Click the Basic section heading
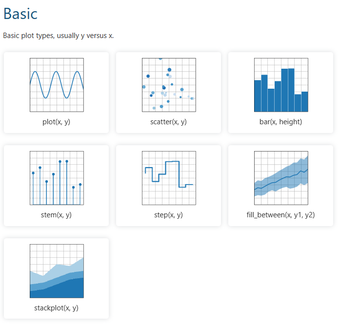Image resolution: width=340 pixels, height=325 pixels. (x=20, y=14)
